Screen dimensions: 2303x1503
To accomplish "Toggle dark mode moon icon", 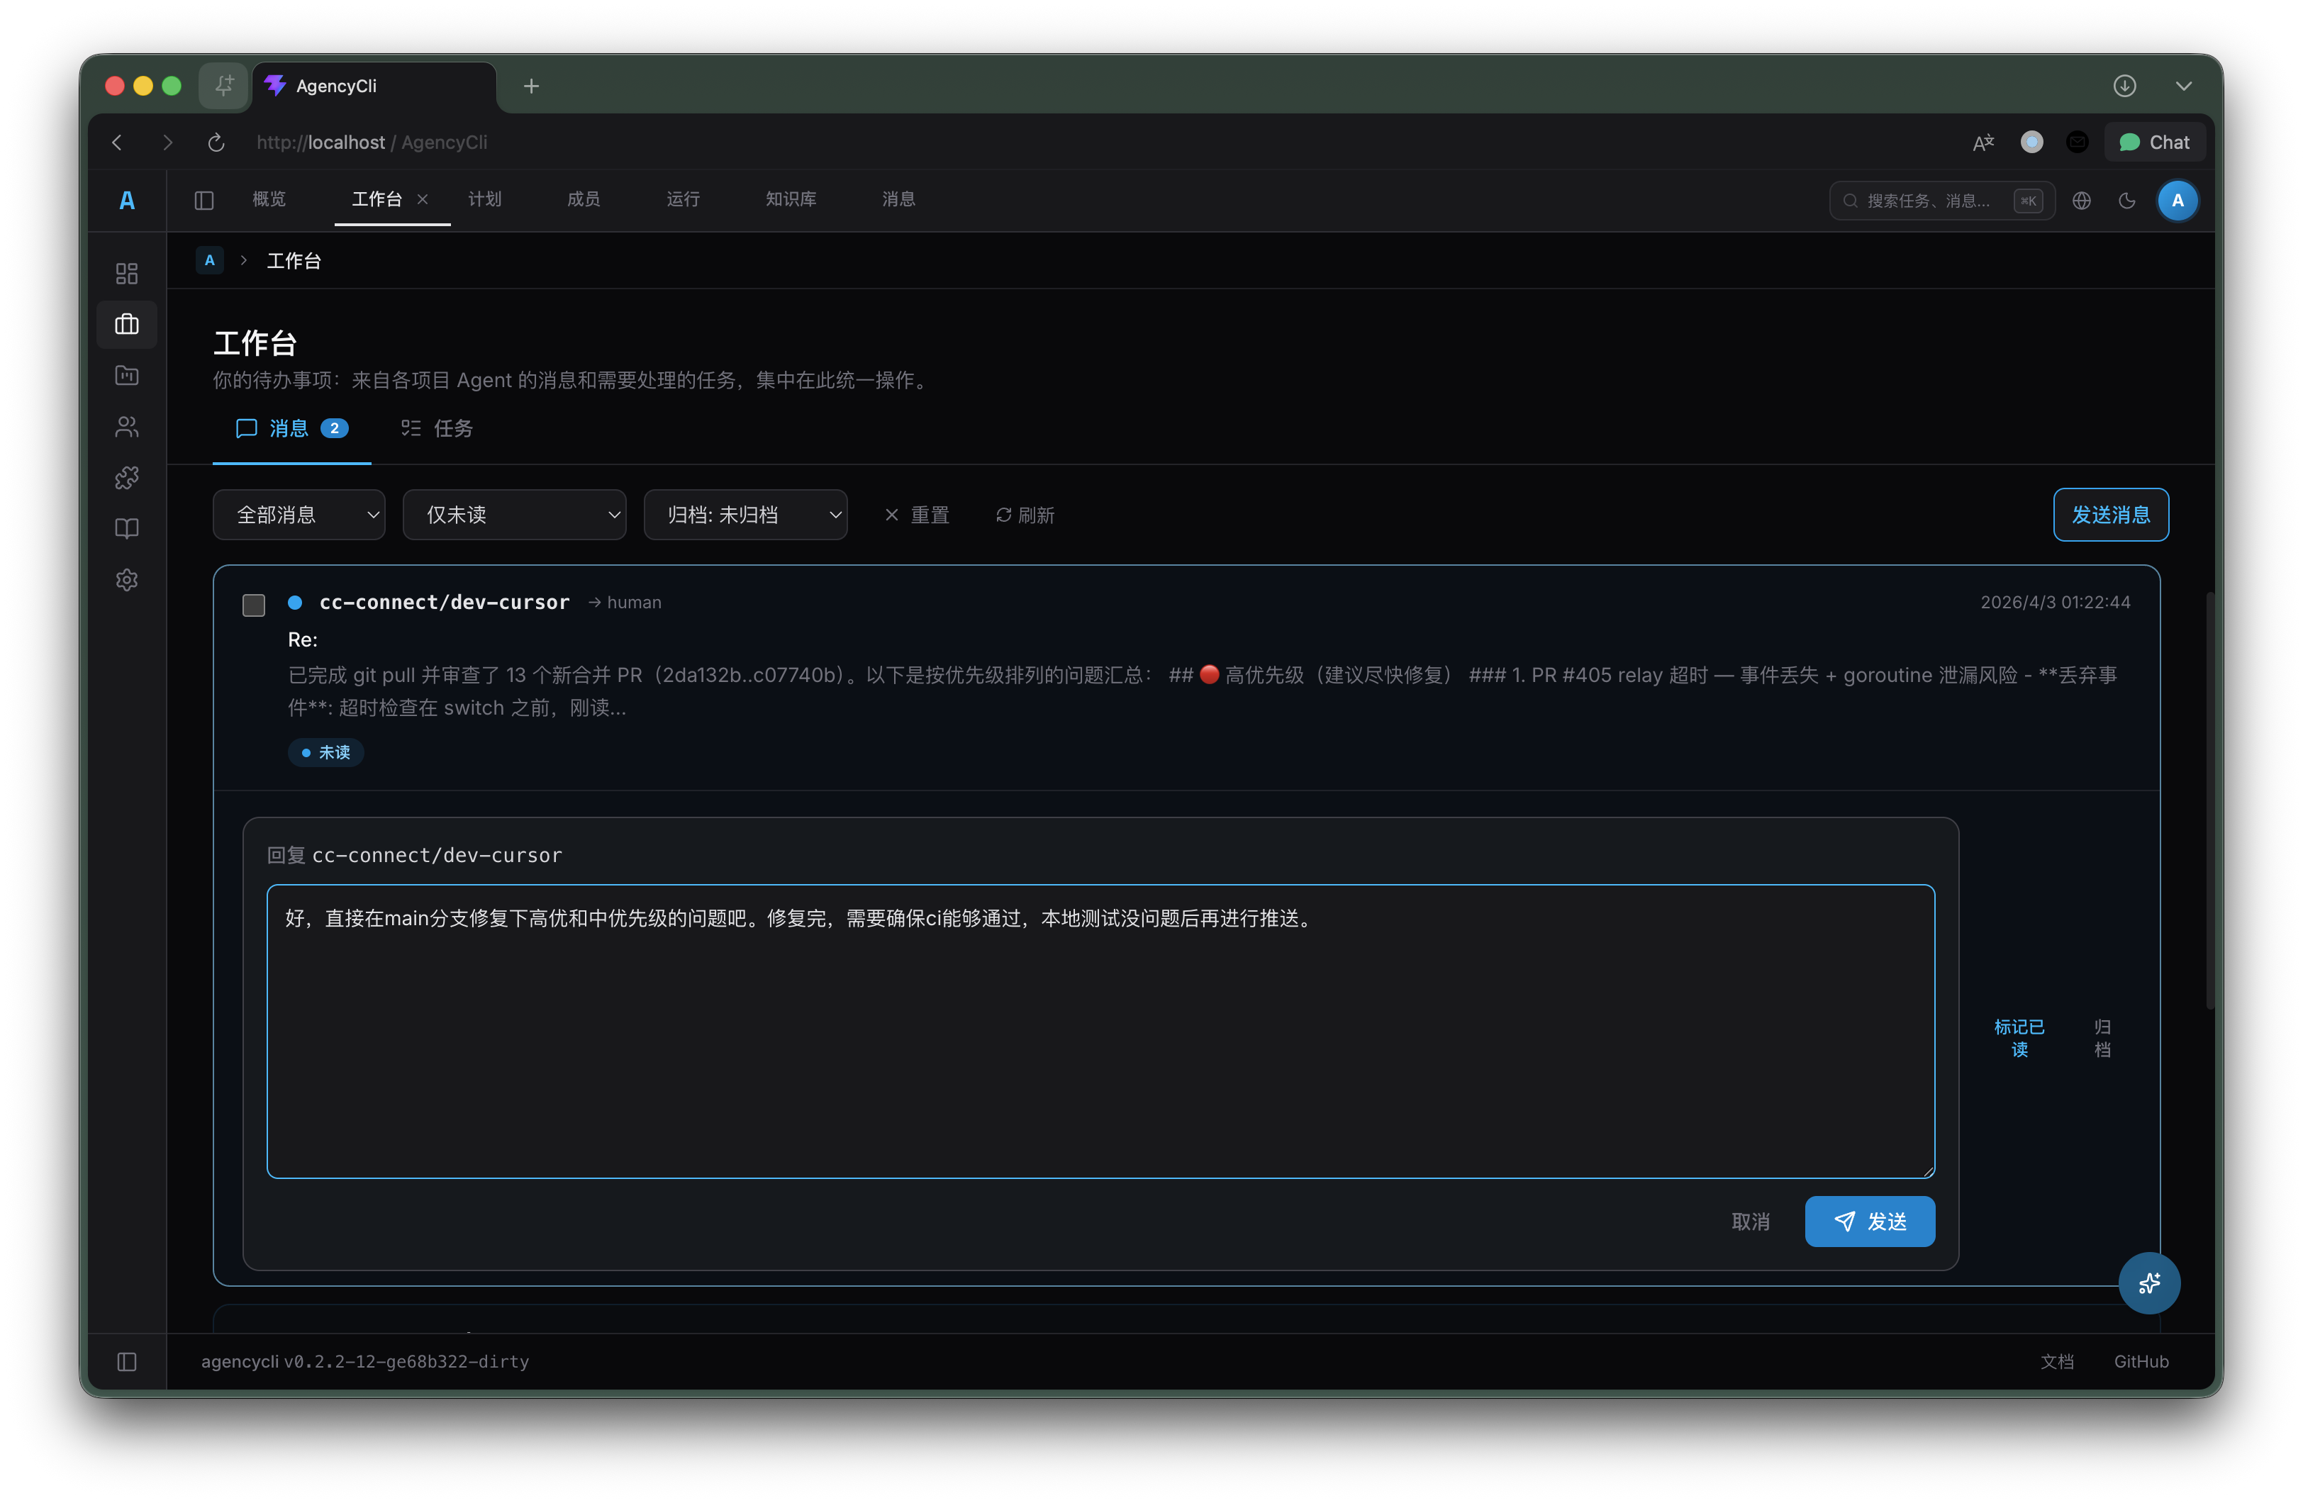I will coord(2127,201).
